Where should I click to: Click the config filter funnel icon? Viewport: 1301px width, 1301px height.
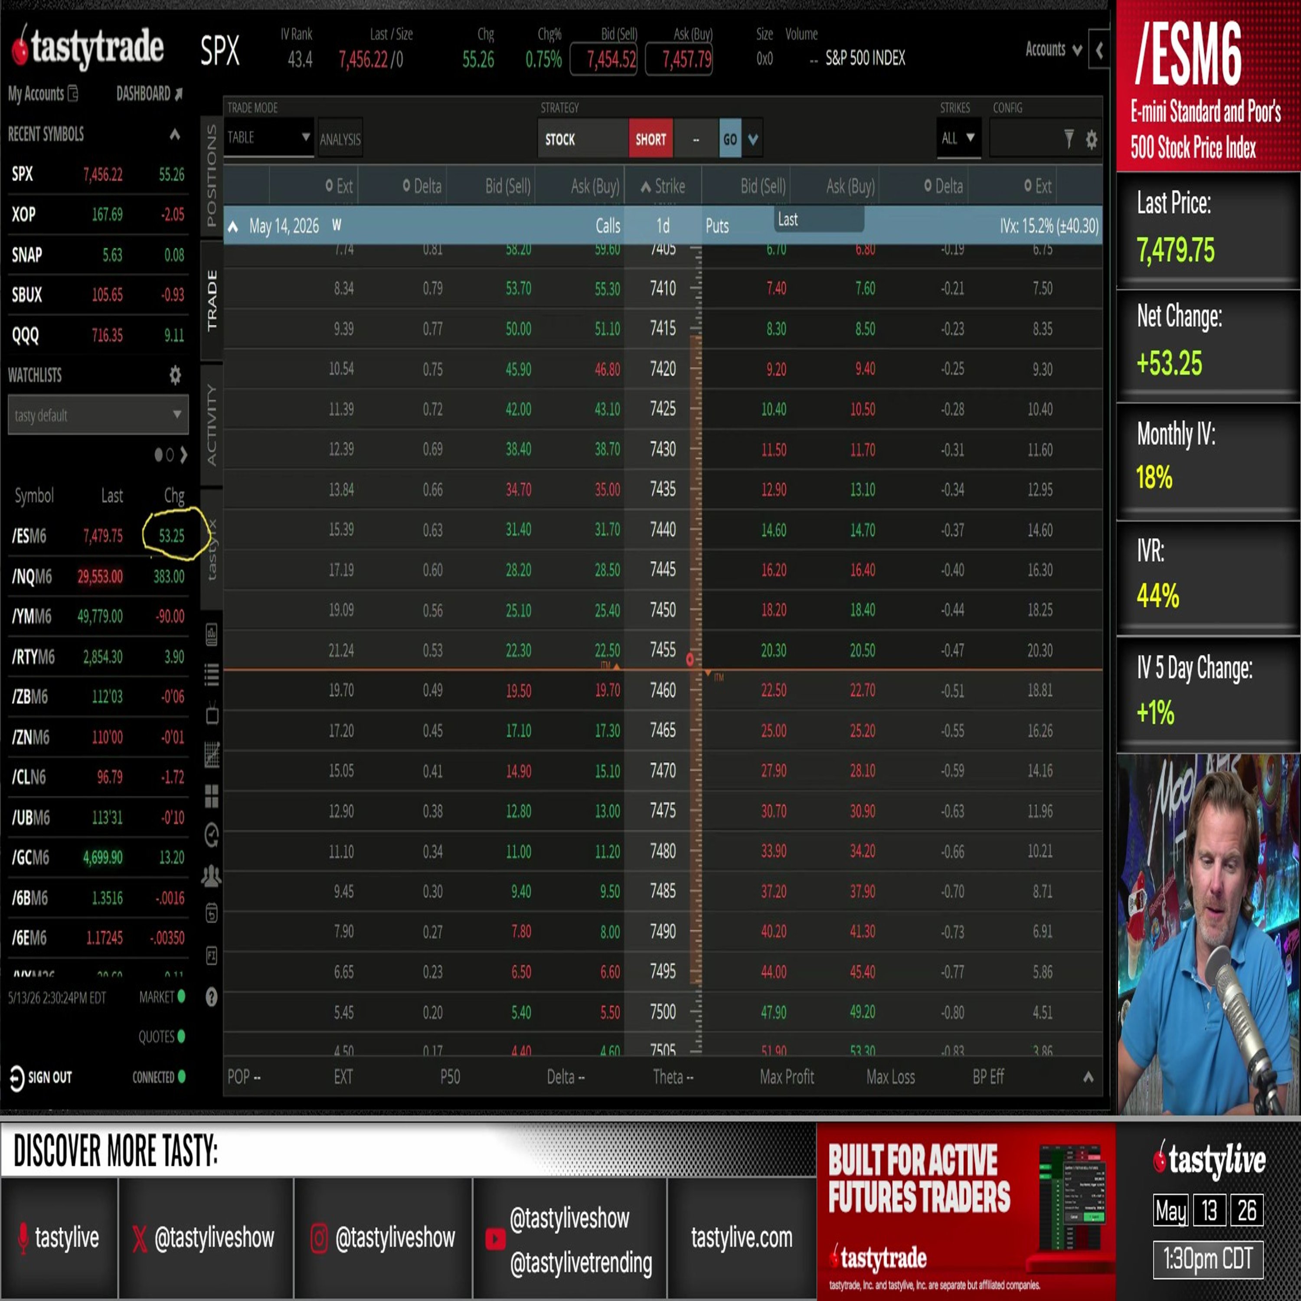click(1069, 139)
